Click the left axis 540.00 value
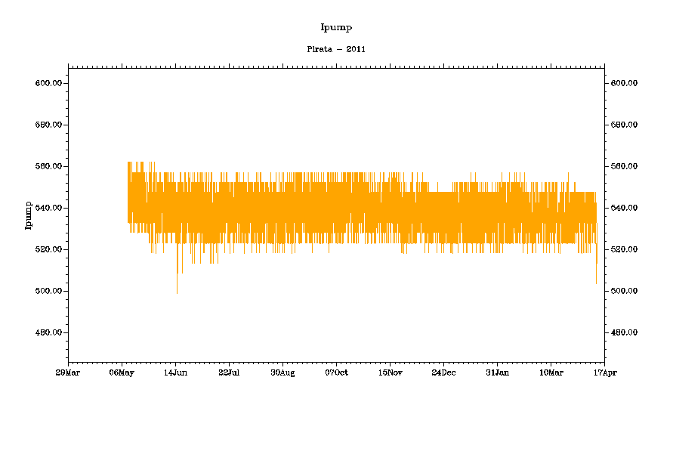This screenshot has height=476, width=673. [x=48, y=208]
